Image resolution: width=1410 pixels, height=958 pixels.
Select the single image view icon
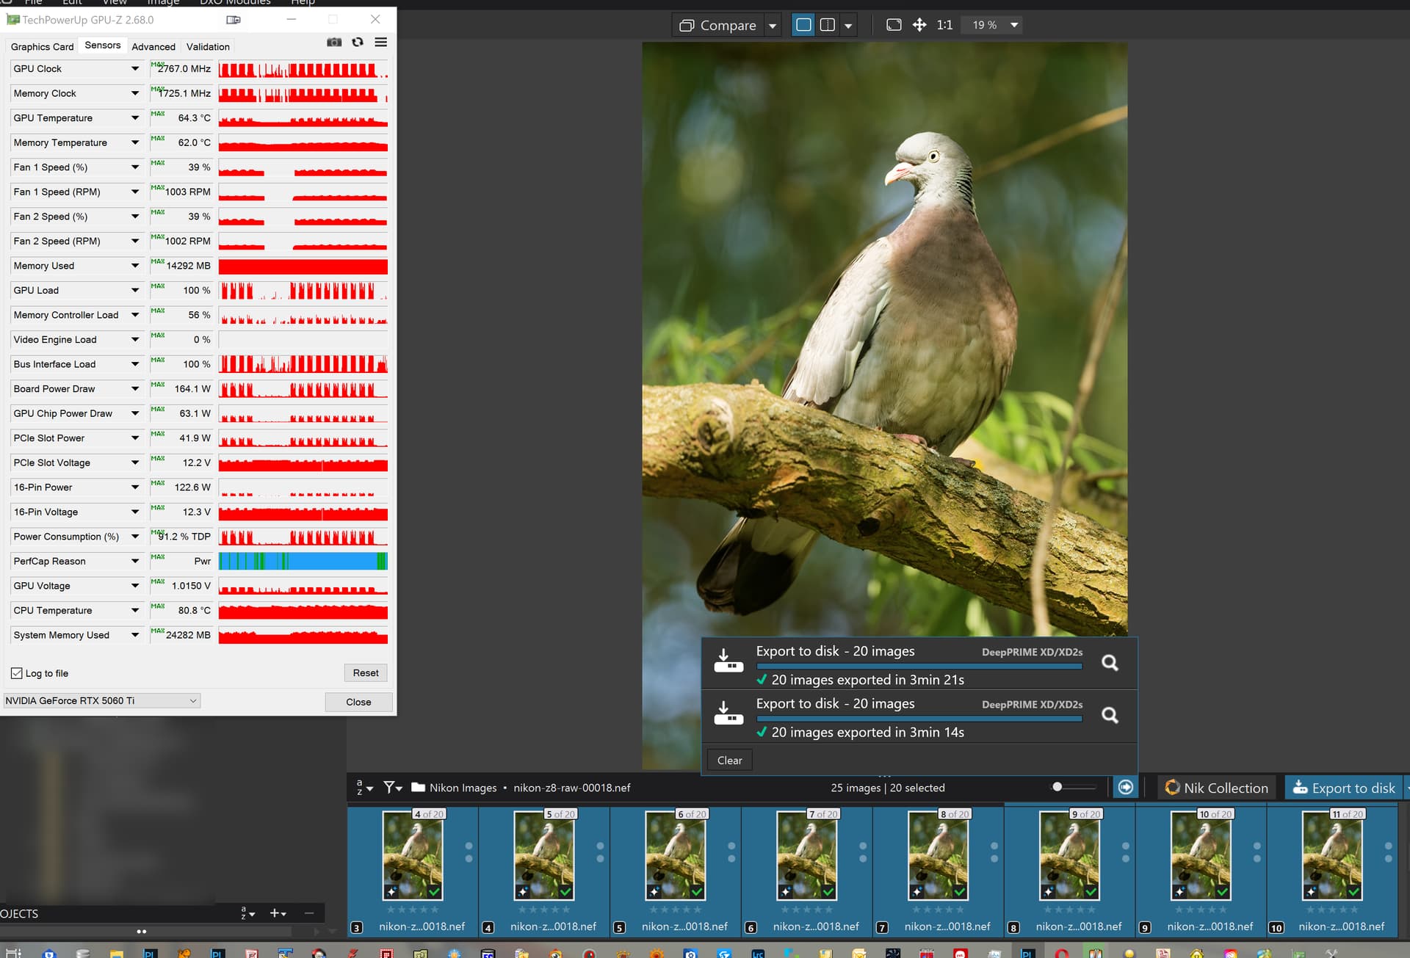[803, 25]
